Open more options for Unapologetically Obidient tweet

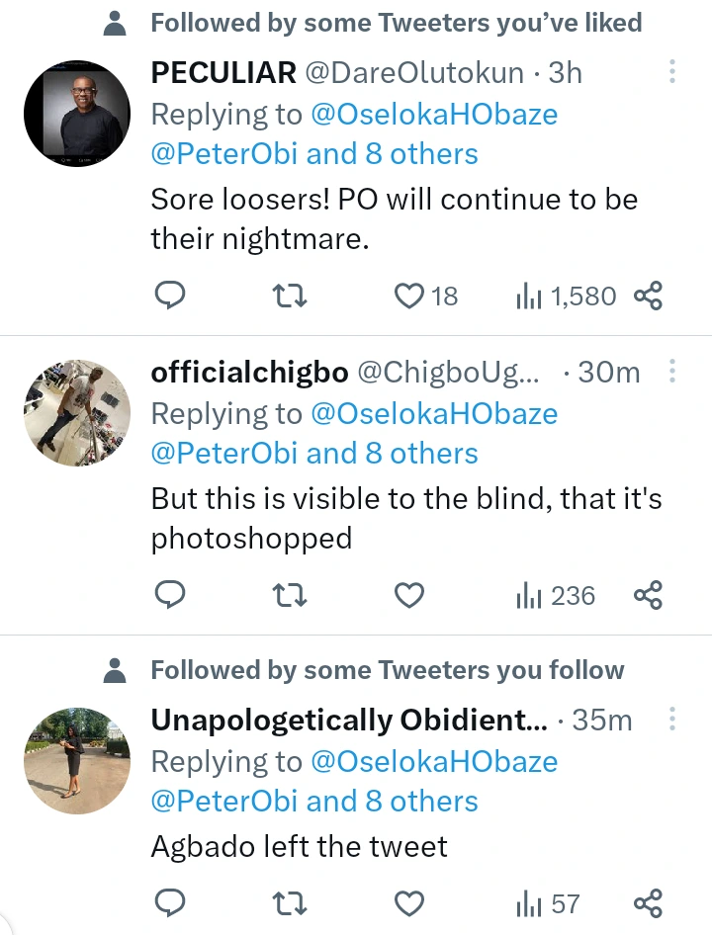pos(672,720)
